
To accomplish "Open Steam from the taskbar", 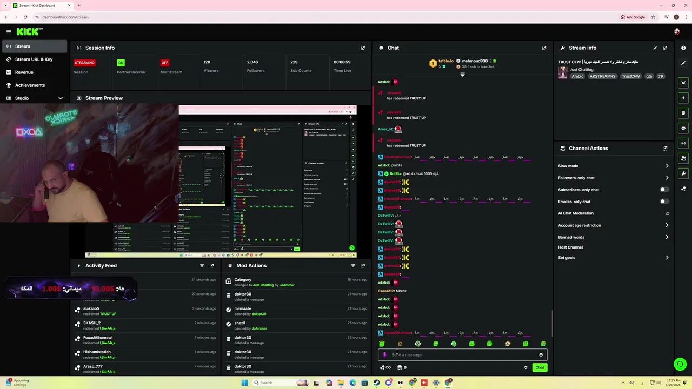I will pyautogui.click(x=377, y=383).
